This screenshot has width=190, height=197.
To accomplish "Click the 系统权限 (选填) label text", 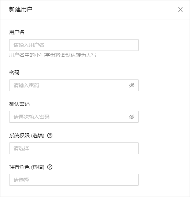I will pyautogui.click(x=27, y=135).
